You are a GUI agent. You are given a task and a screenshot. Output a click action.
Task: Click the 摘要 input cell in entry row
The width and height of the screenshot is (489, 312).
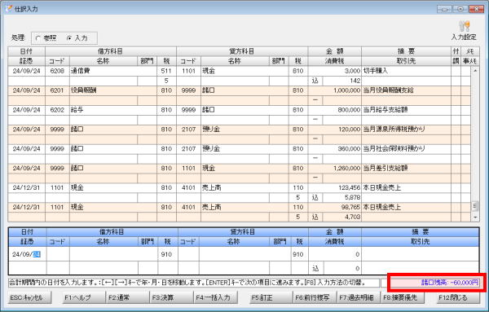(420, 254)
